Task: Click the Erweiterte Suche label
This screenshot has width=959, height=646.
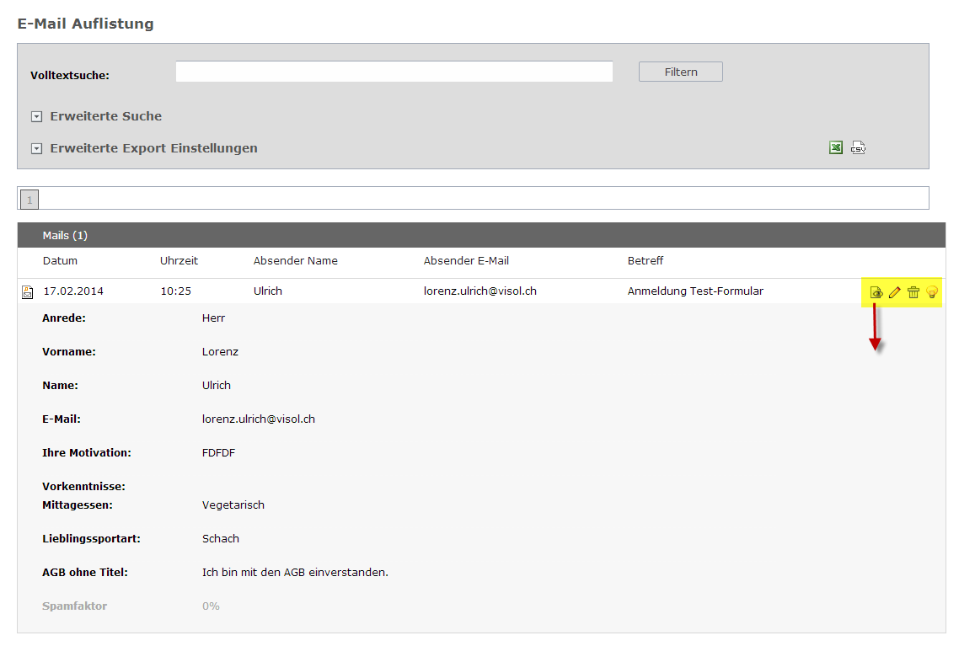Action: tap(106, 116)
